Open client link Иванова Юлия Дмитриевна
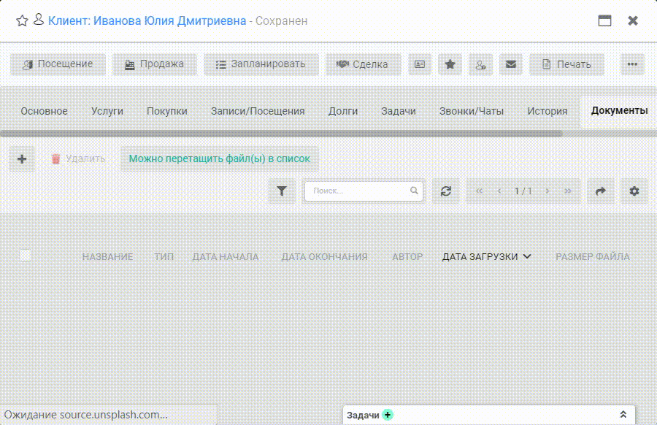 pyautogui.click(x=147, y=20)
